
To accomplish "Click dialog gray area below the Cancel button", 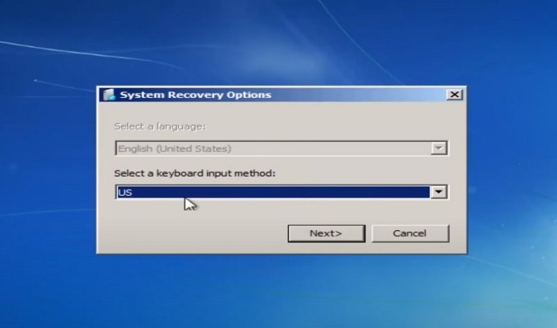I will click(409, 247).
